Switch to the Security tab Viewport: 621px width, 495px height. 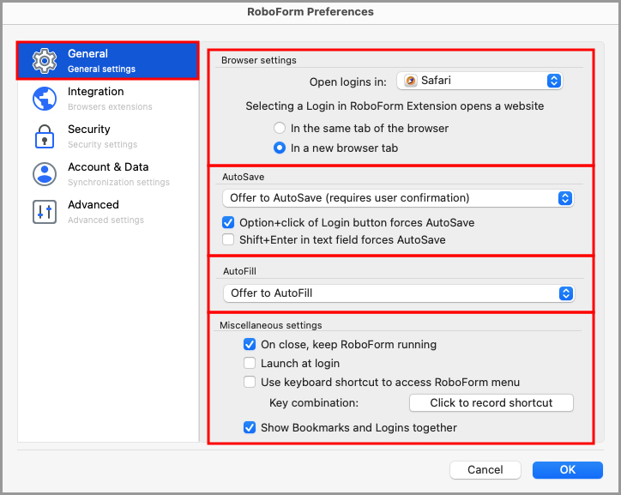(108, 136)
